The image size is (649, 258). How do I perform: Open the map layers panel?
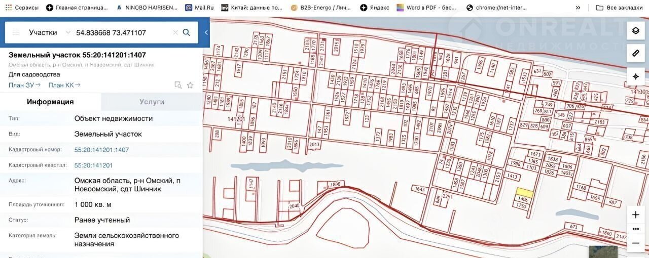point(635,31)
